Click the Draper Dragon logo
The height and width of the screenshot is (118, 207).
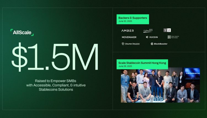131,44
